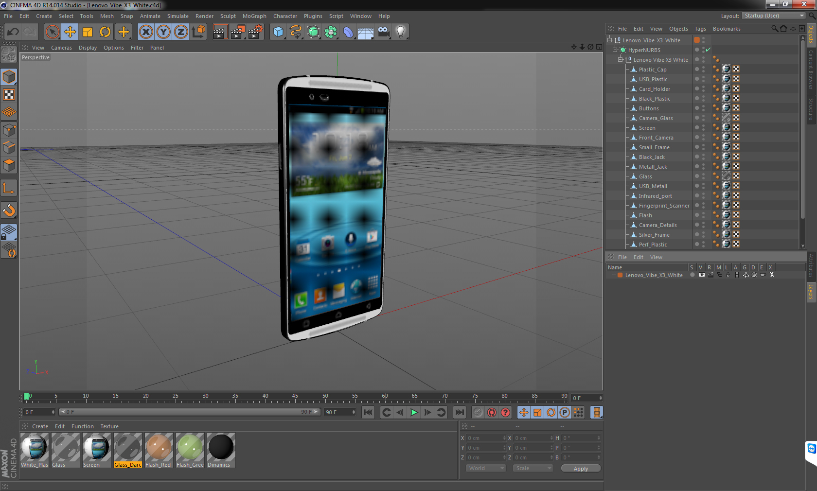Select Edges mode
Image resolution: width=817 pixels, height=491 pixels.
tap(9, 148)
